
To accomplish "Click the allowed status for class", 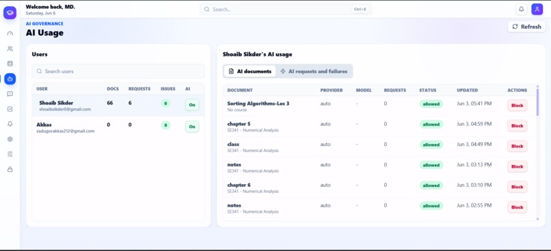I will (x=431, y=145).
